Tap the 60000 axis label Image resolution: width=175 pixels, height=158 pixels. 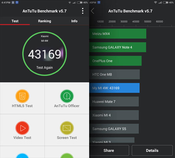click(160, 22)
